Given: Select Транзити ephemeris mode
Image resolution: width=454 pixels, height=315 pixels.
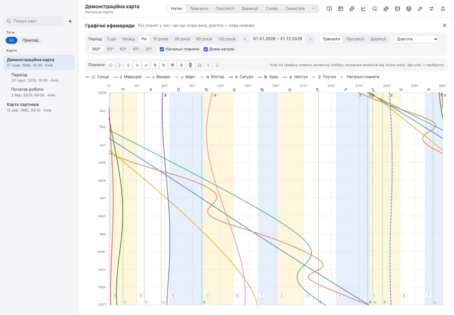Looking at the screenshot, I should point(331,39).
